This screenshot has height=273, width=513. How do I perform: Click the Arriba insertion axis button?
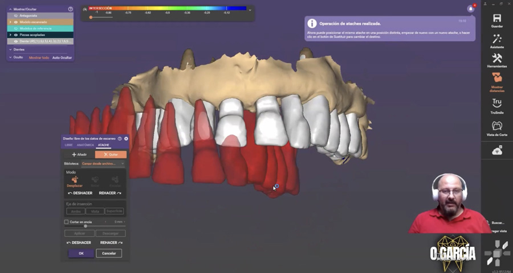pyautogui.click(x=76, y=211)
